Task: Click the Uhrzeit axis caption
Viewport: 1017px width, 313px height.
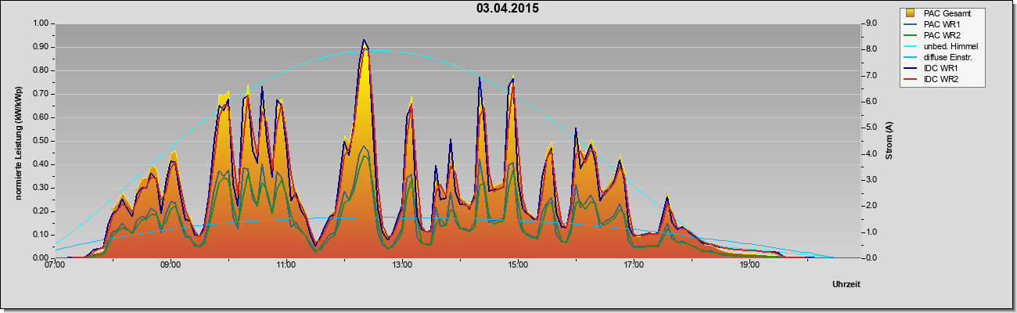Action: [846, 285]
